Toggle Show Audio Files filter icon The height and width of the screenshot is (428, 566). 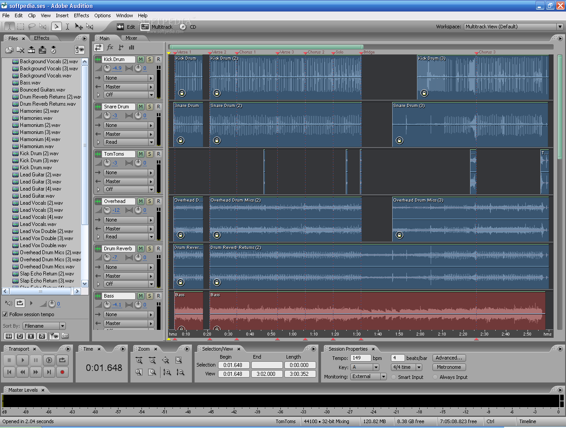(8, 336)
